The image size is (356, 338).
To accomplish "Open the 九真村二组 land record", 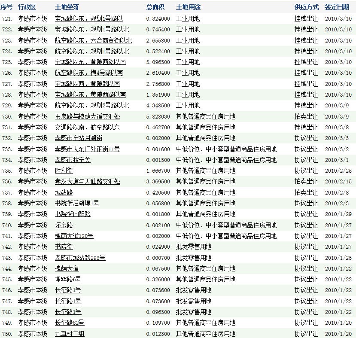I will [x=70, y=334].
